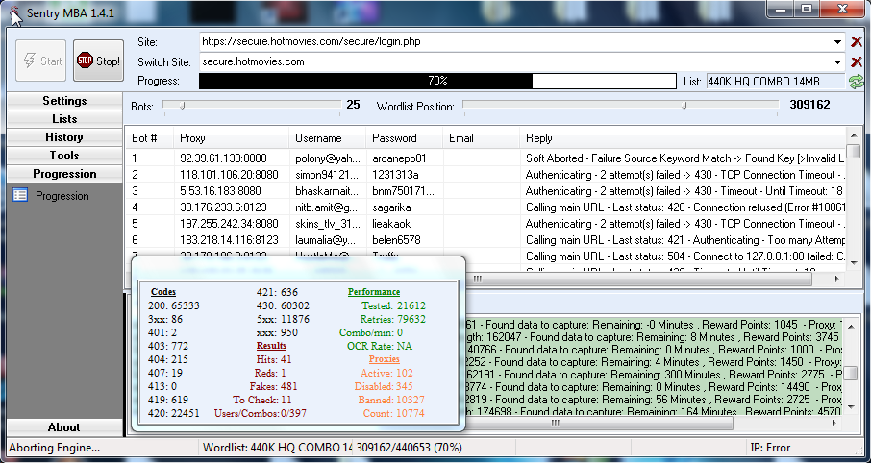Viewport: 871px width, 463px height.
Task: Click the Stop! button with stop sign
Action: click(x=98, y=61)
